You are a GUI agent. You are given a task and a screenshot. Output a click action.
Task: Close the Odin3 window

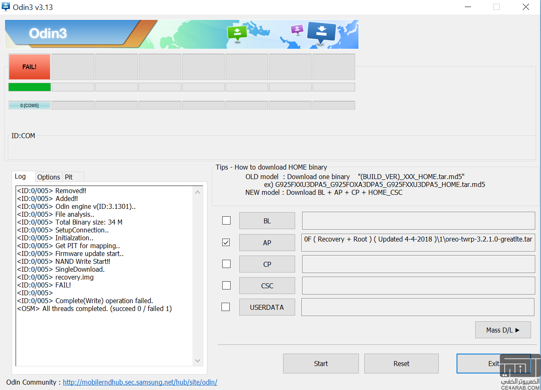(x=526, y=7)
